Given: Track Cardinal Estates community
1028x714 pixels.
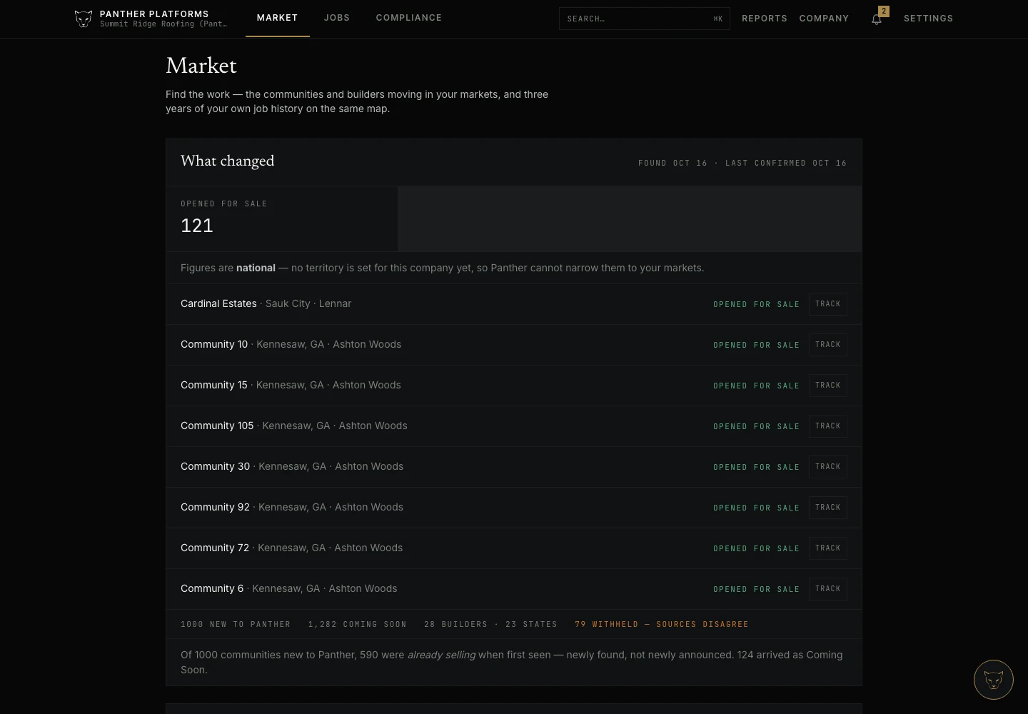Looking at the screenshot, I should tap(828, 304).
